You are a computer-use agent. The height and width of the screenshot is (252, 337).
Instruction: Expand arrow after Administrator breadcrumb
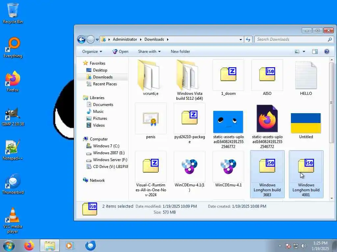pyautogui.click(x=141, y=39)
